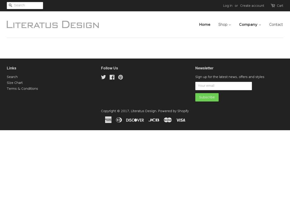Click the Visa payment icon
The image size is (290, 217).
click(x=181, y=120)
